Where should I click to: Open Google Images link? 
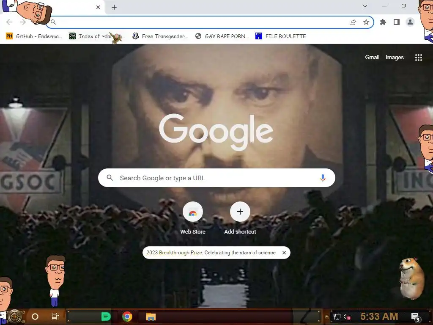pos(395,57)
